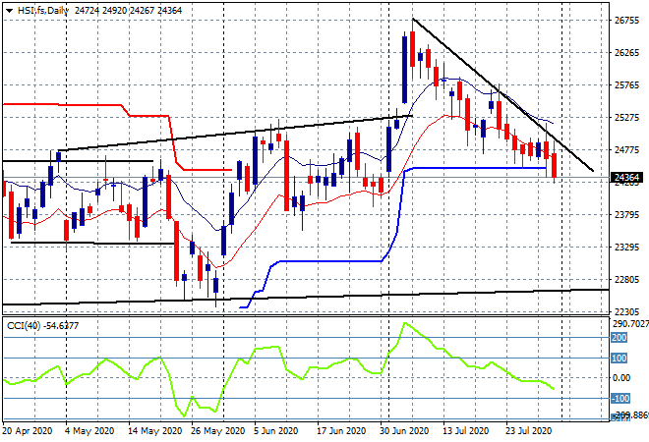Click the 25275 price axis label
The width and height of the screenshot is (649, 442).
[x=626, y=118]
